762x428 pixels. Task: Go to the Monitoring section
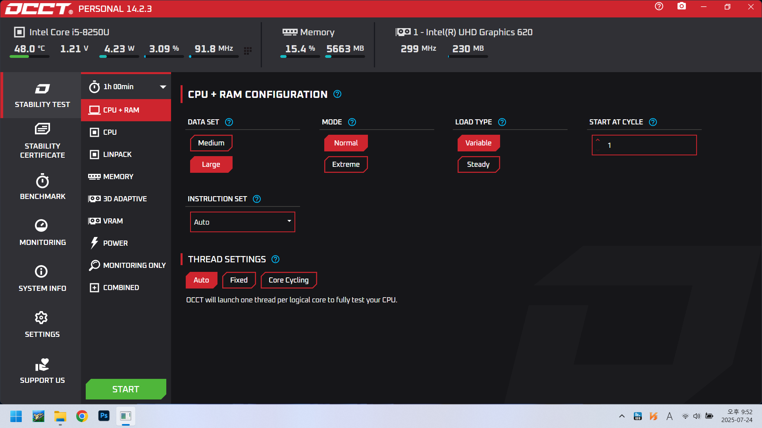[41, 233]
